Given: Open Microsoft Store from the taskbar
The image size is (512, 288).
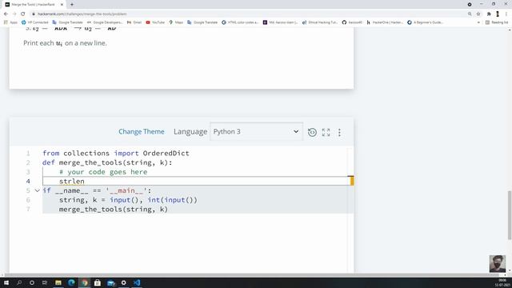Looking at the screenshot, I should pyautogui.click(x=98, y=282).
